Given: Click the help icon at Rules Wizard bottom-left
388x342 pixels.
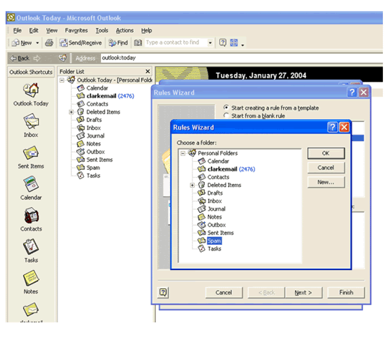Looking at the screenshot, I should (163, 292).
